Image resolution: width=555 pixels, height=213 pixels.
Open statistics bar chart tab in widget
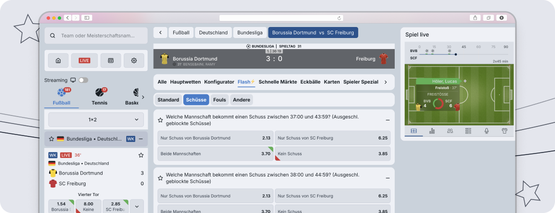[x=432, y=130]
